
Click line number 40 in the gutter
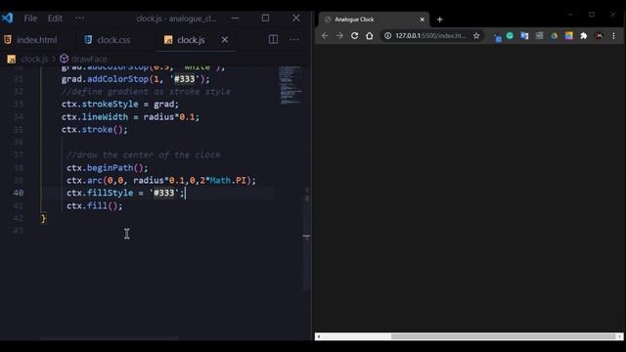18,193
